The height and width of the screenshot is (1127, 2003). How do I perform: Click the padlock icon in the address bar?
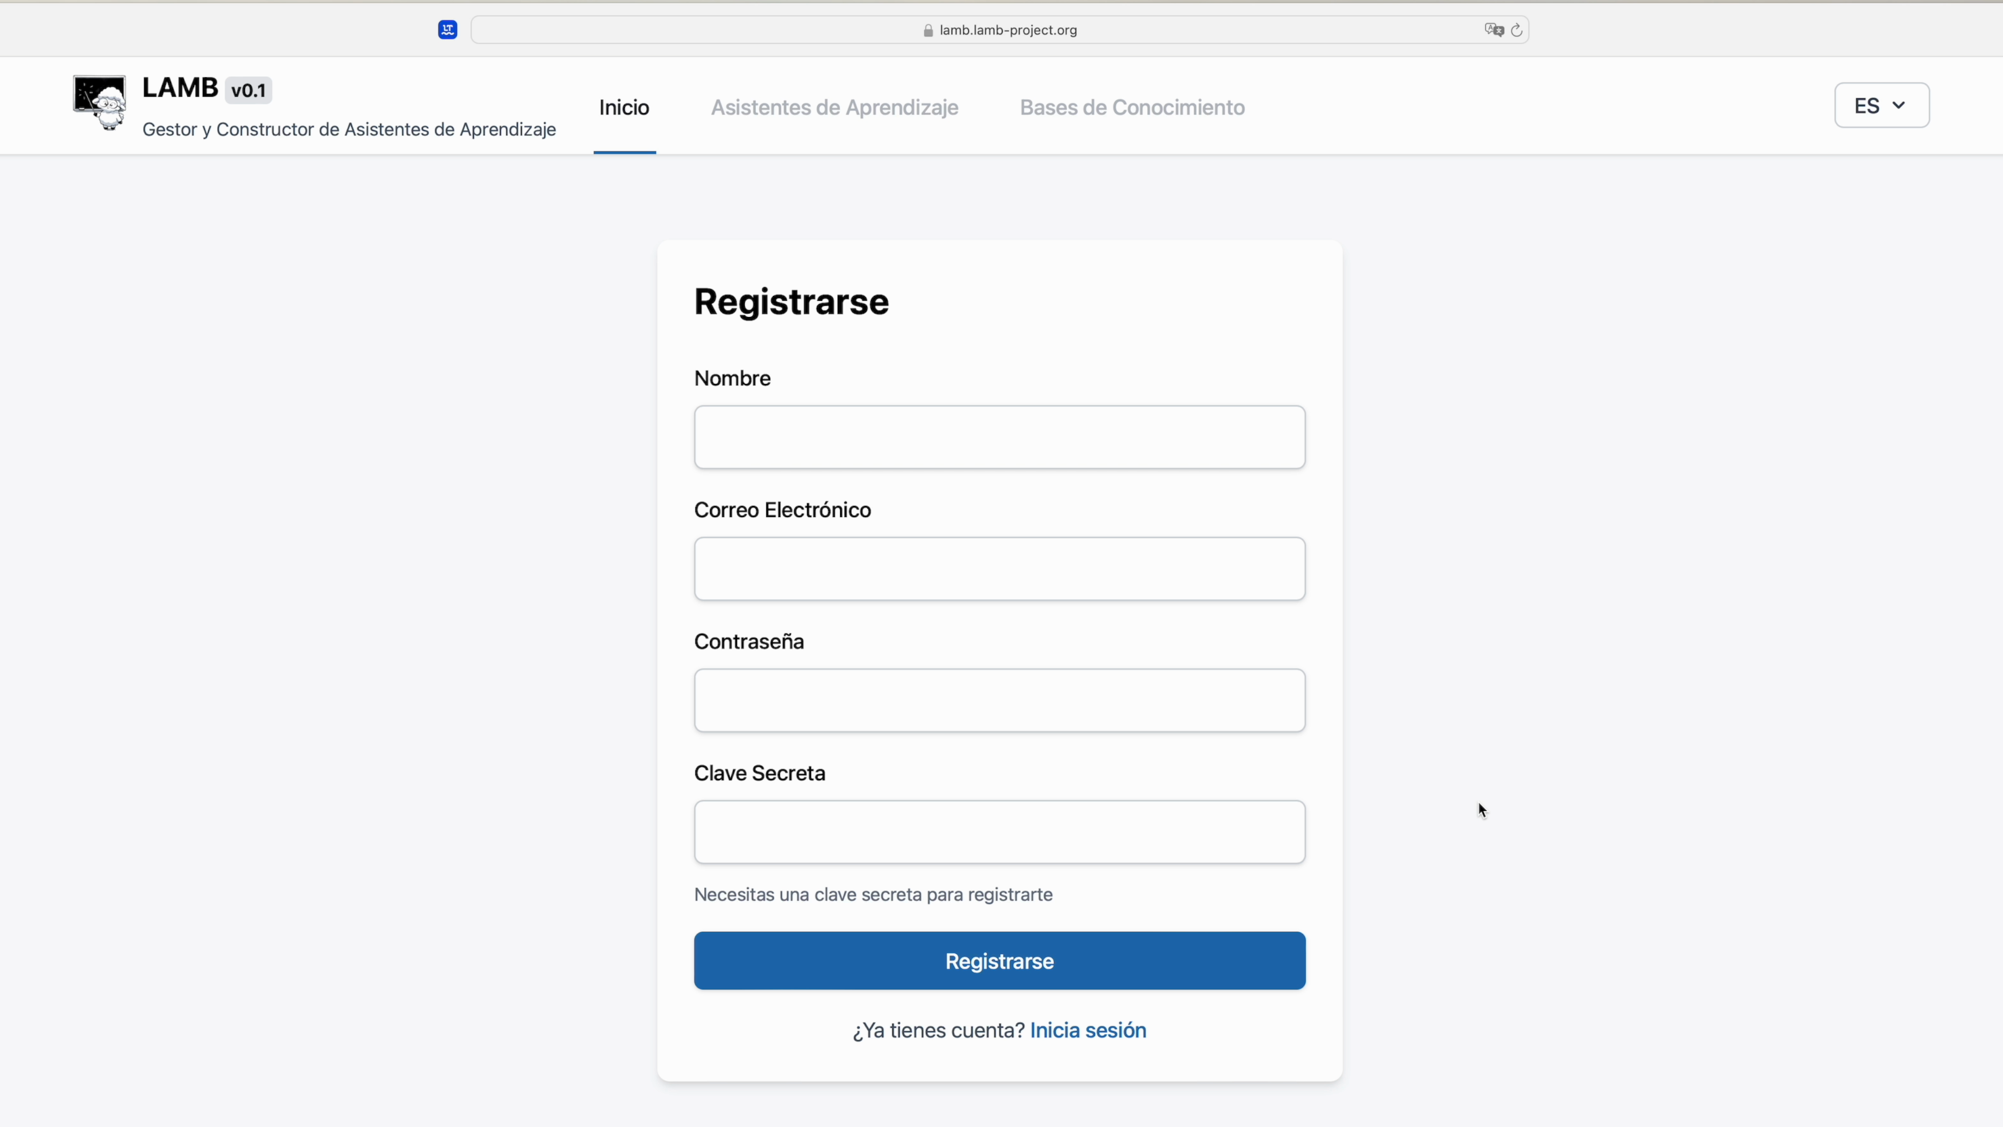click(928, 30)
